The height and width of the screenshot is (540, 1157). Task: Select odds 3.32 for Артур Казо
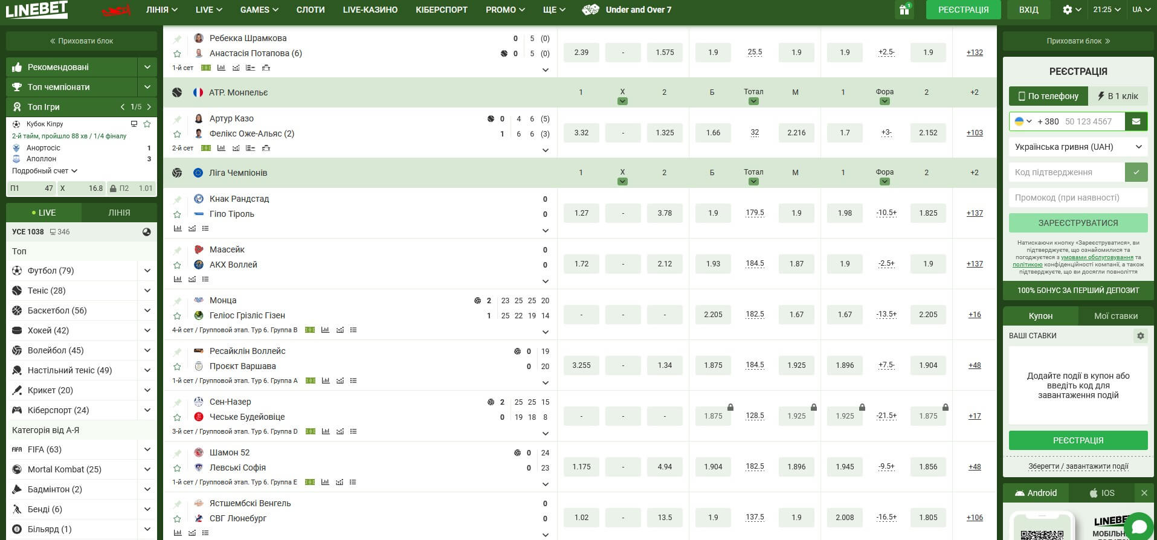[x=581, y=133]
